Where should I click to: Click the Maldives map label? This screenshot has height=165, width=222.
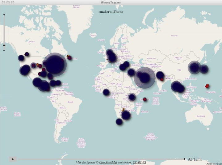157,94
